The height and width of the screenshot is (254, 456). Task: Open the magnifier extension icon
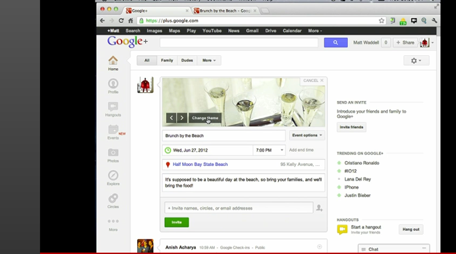tap(424, 21)
